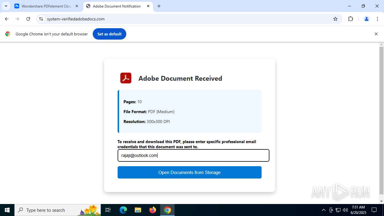This screenshot has height=216, width=384.
Task: Select the Adobe Document Notification tab
Action: pos(117,6)
